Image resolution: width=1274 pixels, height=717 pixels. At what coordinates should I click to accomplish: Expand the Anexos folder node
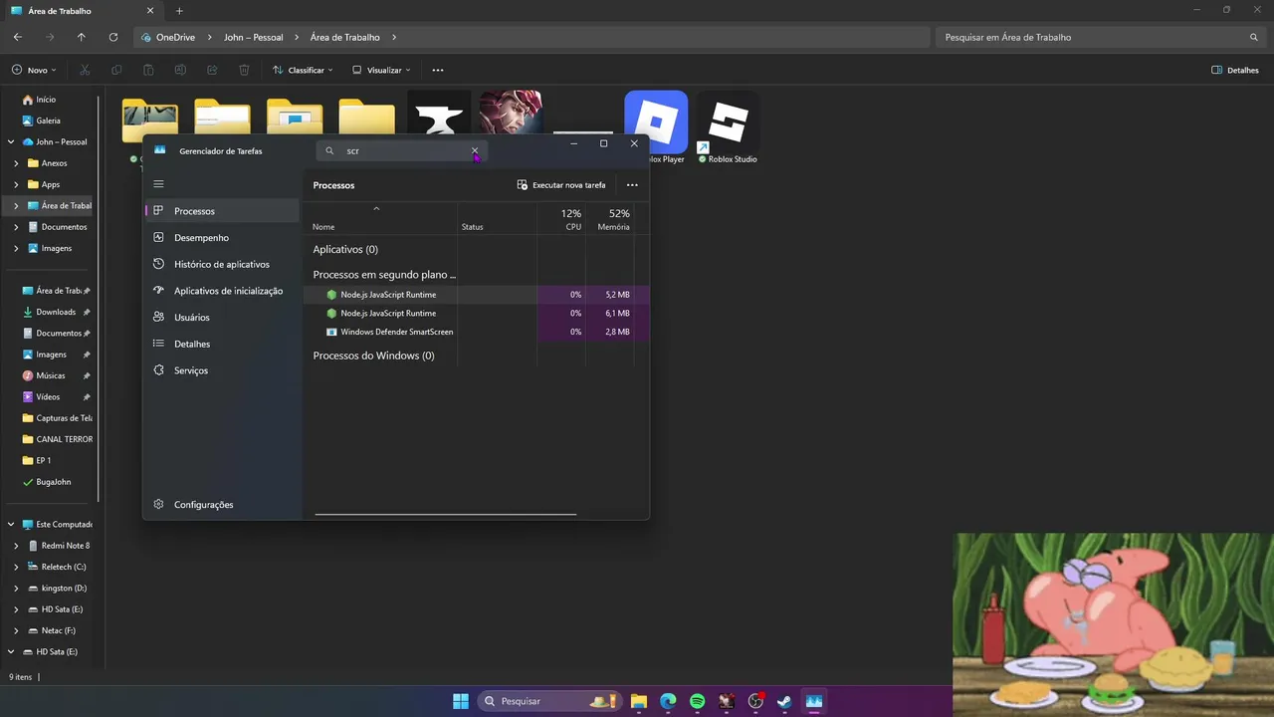[16, 163]
